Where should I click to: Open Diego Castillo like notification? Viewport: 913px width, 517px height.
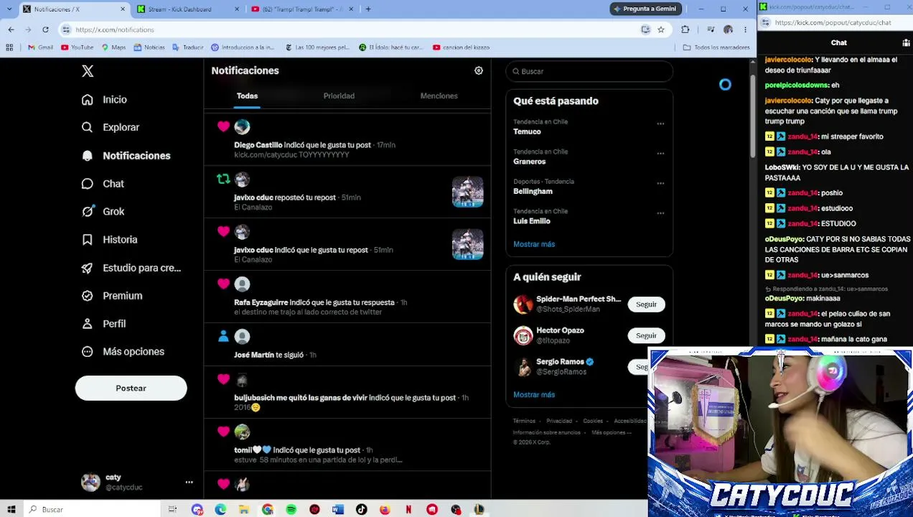point(347,139)
